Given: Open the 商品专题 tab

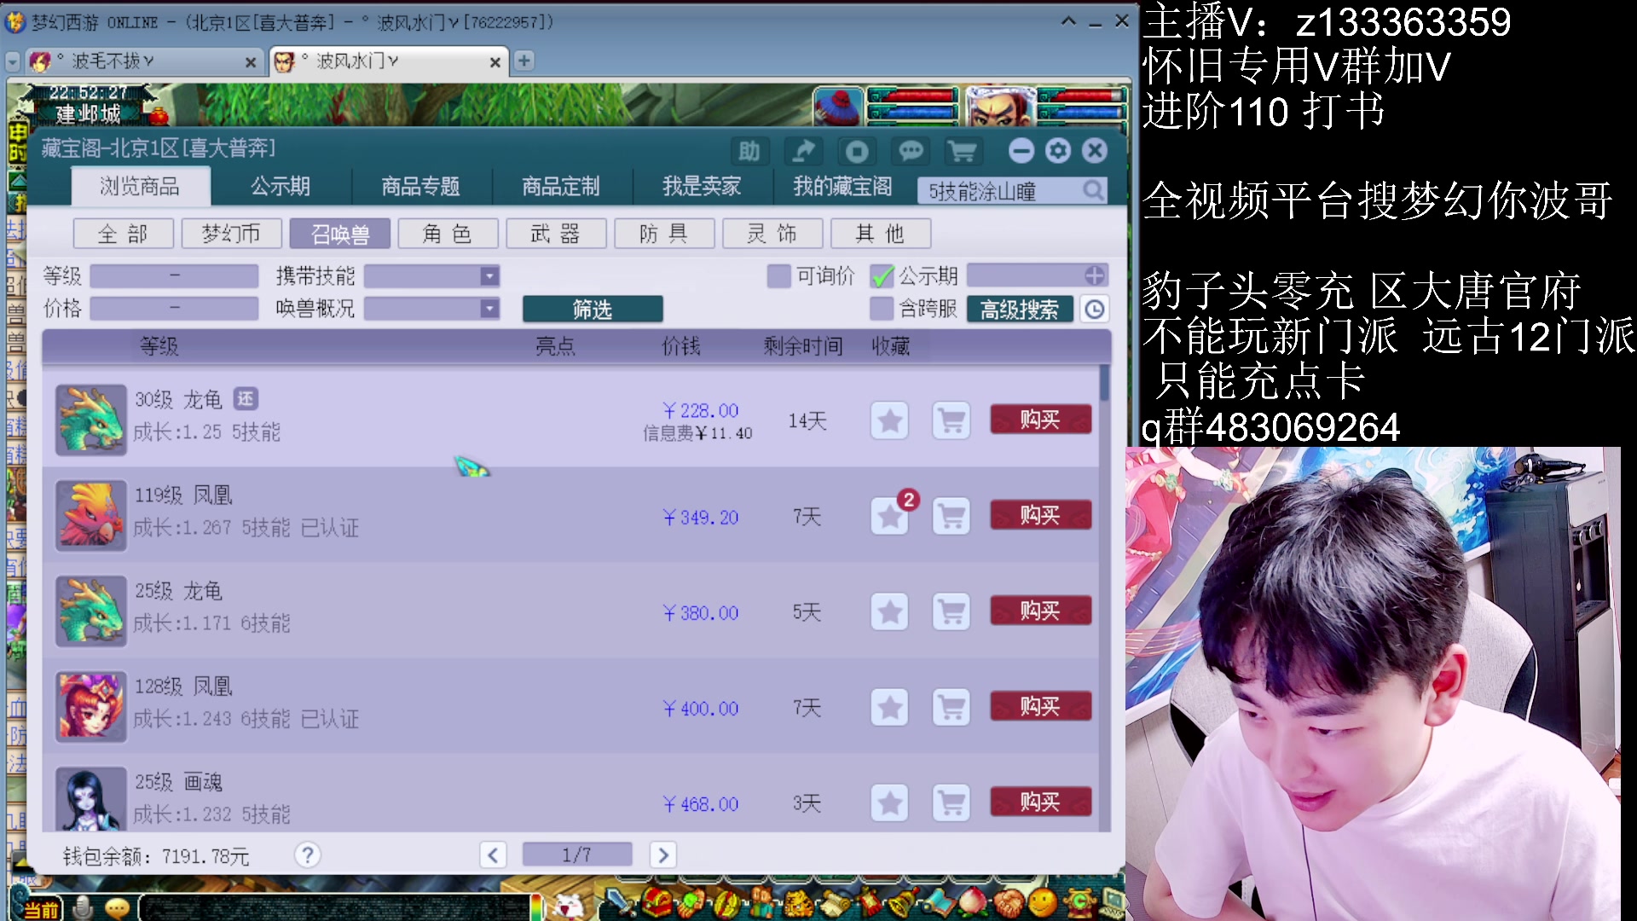Looking at the screenshot, I should [420, 187].
